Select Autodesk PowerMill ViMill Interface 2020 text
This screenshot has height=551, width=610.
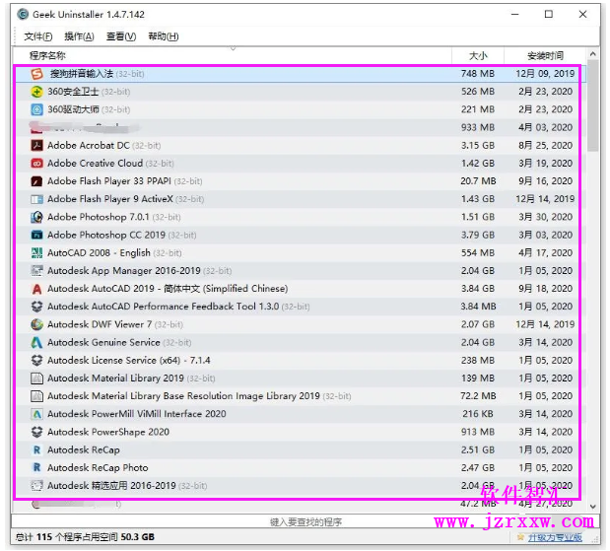[x=137, y=414]
